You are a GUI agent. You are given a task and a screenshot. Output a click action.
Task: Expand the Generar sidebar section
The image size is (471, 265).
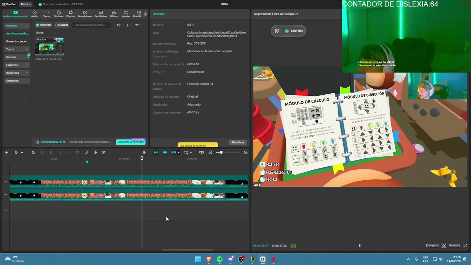(17, 57)
